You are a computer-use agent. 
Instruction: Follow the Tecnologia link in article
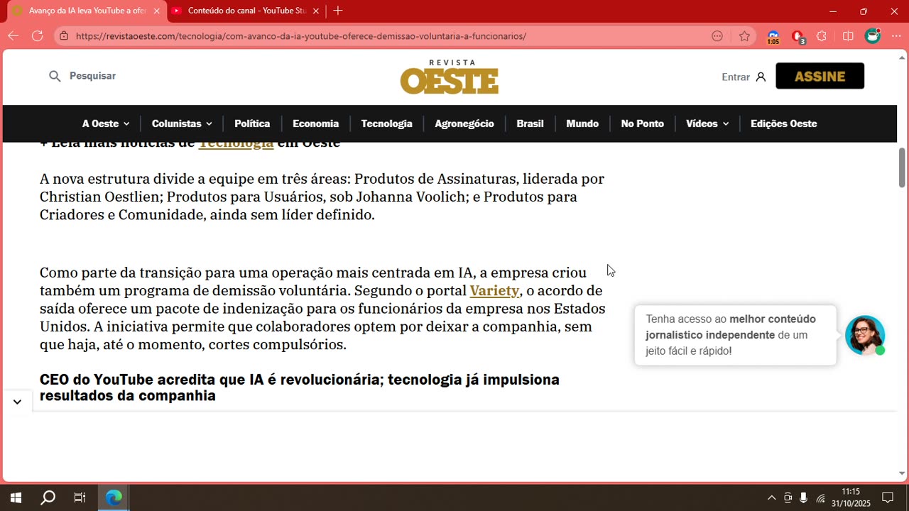pos(236,144)
